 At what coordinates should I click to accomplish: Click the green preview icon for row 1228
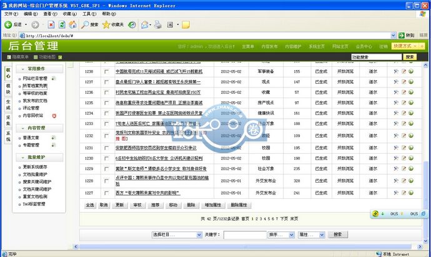click(x=411, y=181)
